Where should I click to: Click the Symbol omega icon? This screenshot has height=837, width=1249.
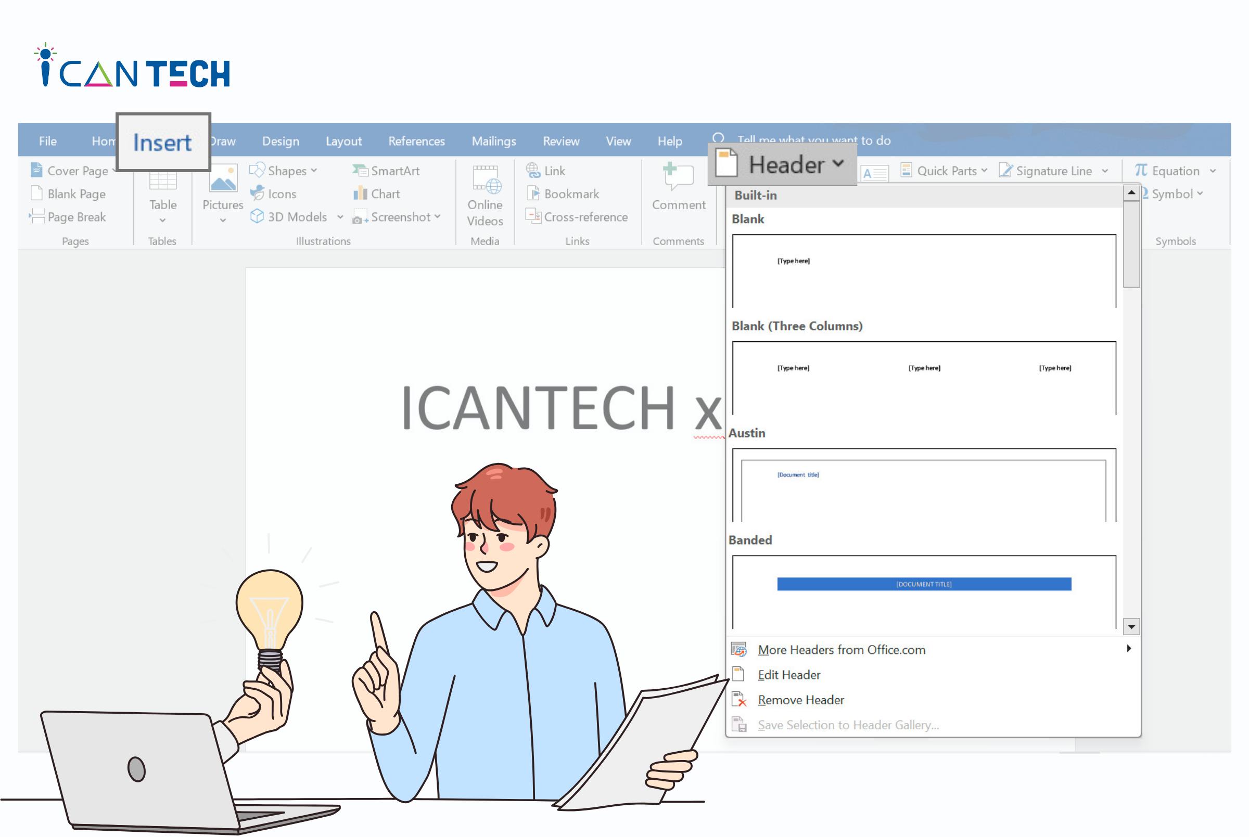(x=1144, y=193)
